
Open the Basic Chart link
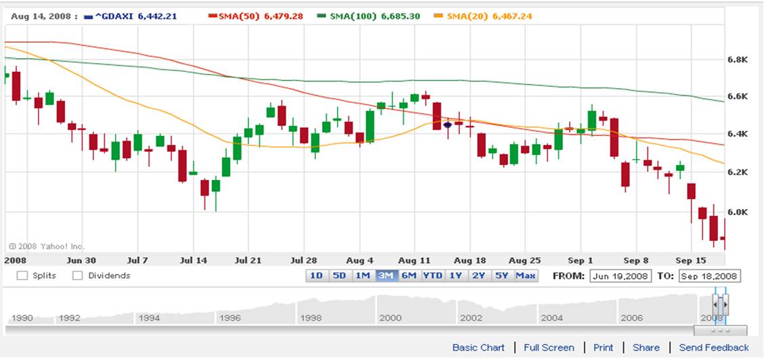tap(478, 347)
